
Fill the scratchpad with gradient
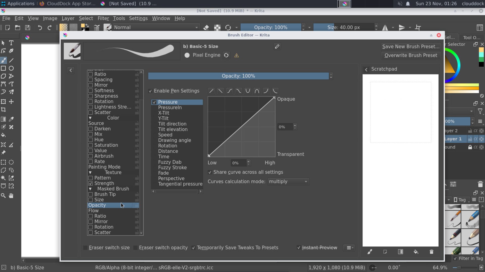point(400,252)
